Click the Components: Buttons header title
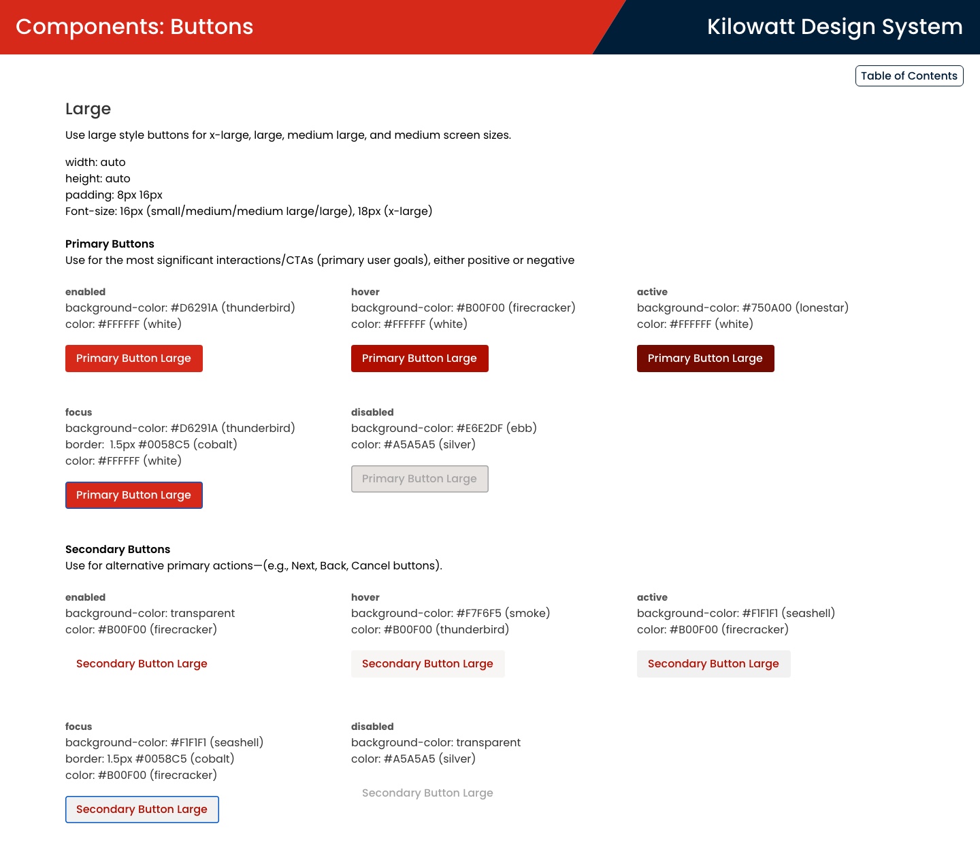Screen dimensions: 980x849 click(135, 27)
